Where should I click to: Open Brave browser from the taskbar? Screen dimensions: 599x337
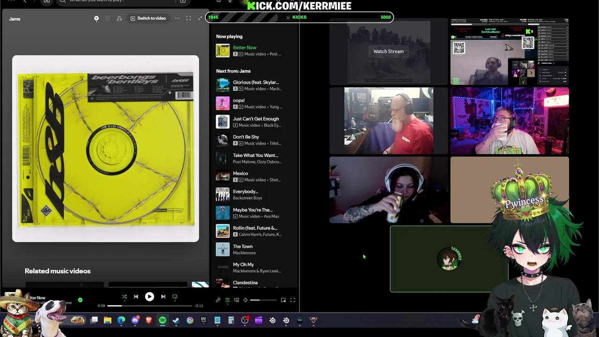(x=149, y=320)
